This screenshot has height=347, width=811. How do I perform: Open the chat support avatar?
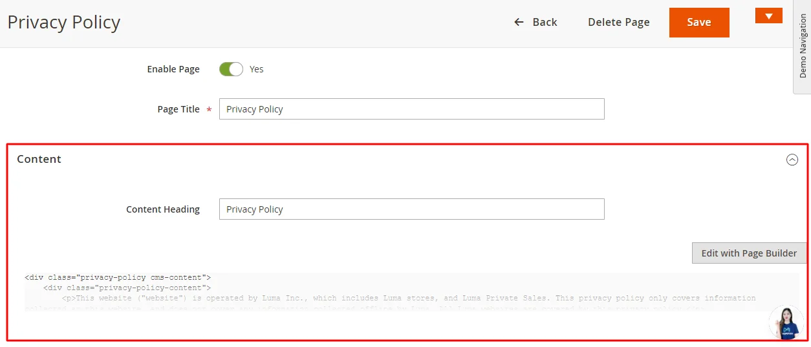point(786,322)
